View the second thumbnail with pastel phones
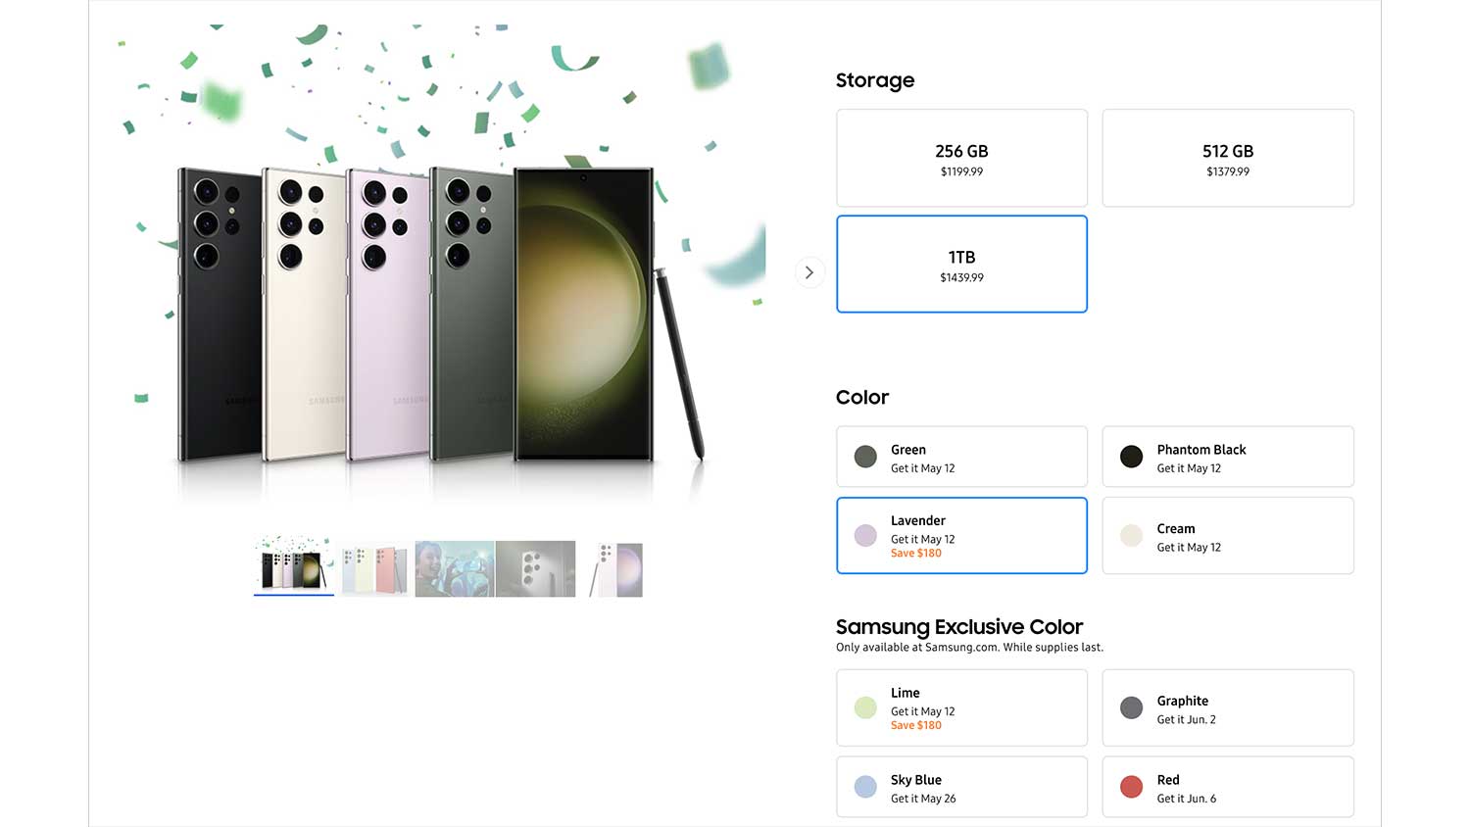Viewport: 1470px width, 827px height. tap(374, 568)
